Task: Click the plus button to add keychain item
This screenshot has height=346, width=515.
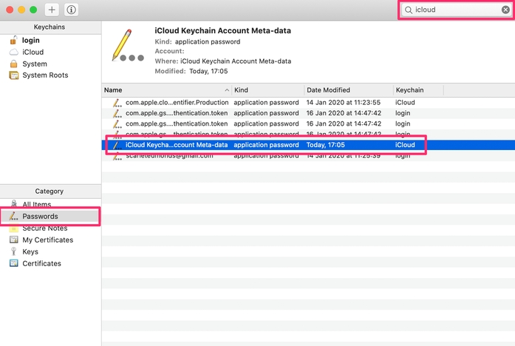Action: point(52,10)
